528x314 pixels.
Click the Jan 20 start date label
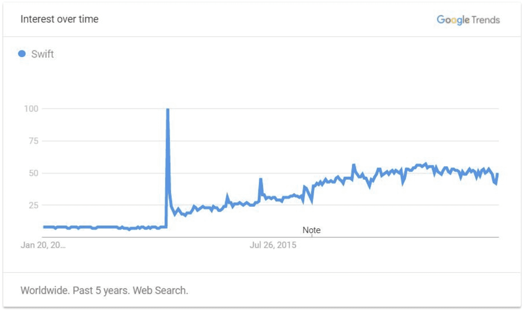(x=43, y=245)
